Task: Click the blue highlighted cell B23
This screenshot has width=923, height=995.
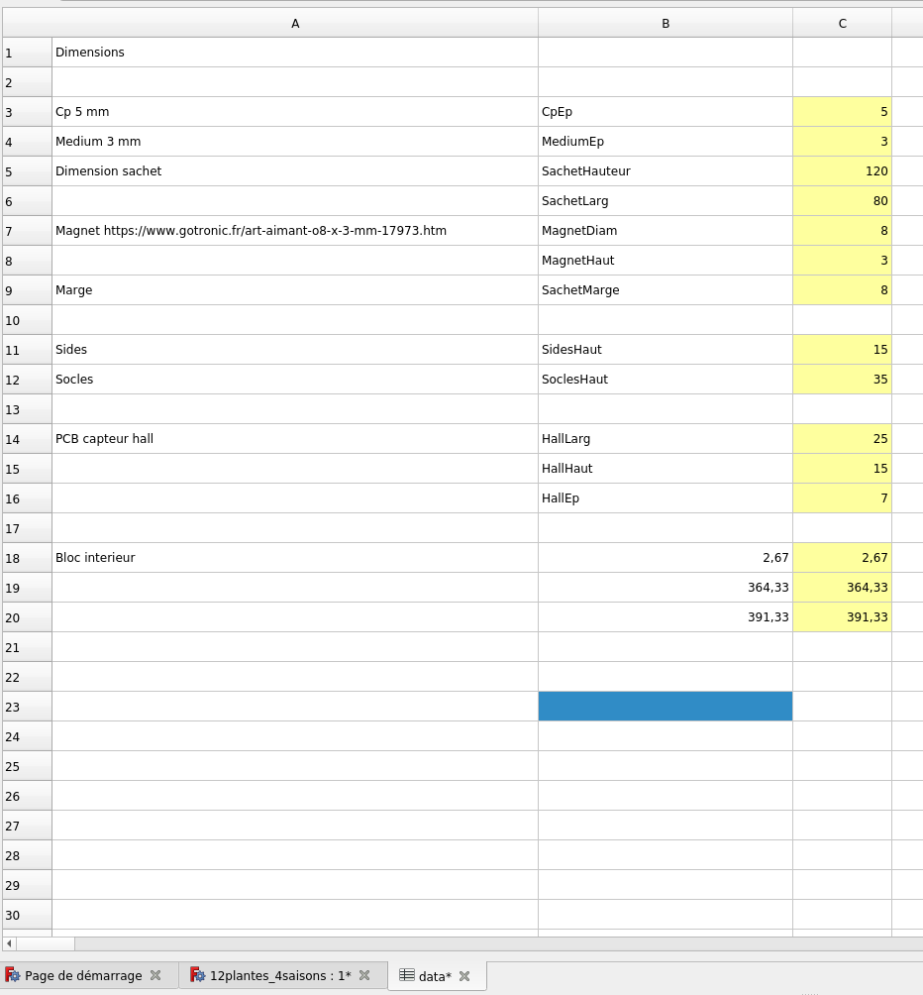Action: (665, 707)
